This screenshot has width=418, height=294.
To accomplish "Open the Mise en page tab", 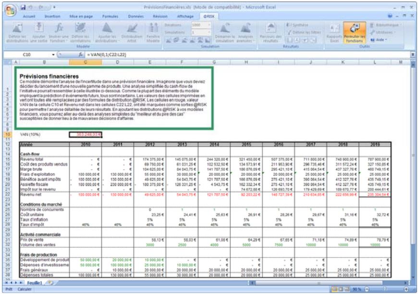I will 81,16.
